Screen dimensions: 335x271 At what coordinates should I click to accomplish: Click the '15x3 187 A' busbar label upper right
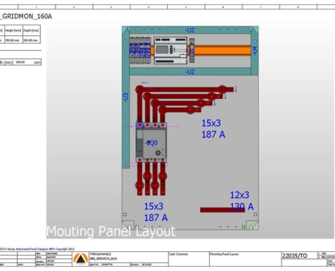click(x=213, y=129)
